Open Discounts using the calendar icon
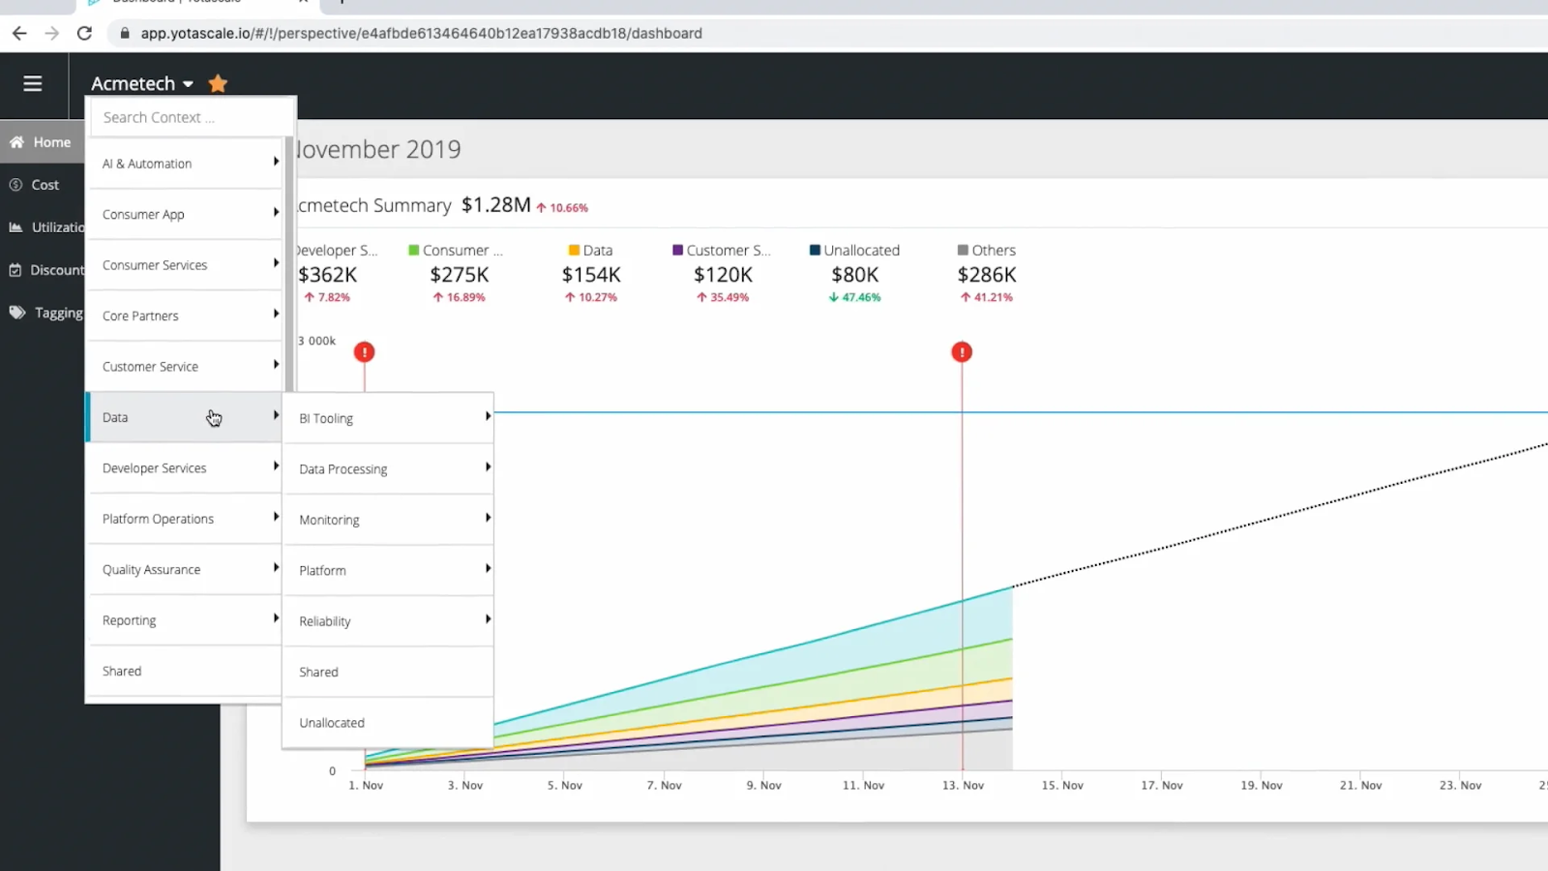 click(x=15, y=269)
